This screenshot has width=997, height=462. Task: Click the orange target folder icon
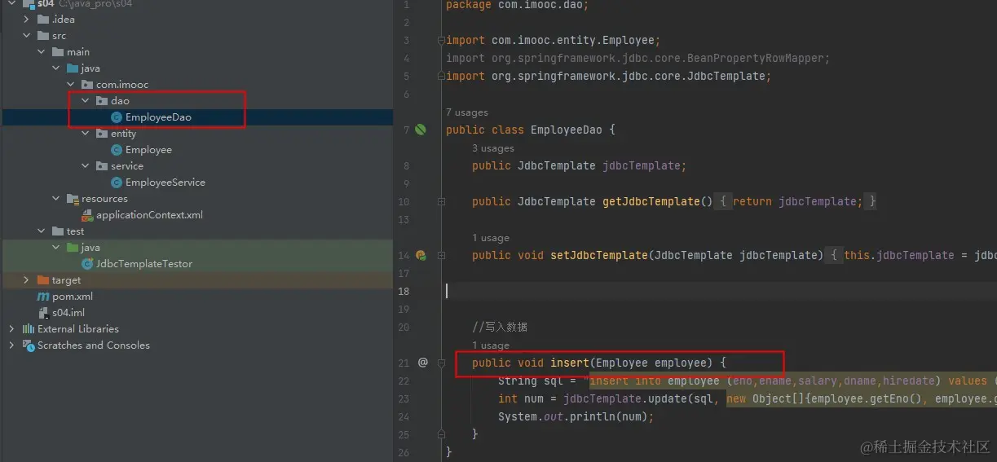[43, 280]
